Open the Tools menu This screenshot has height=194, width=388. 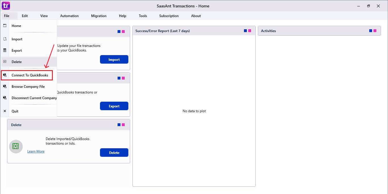point(143,16)
